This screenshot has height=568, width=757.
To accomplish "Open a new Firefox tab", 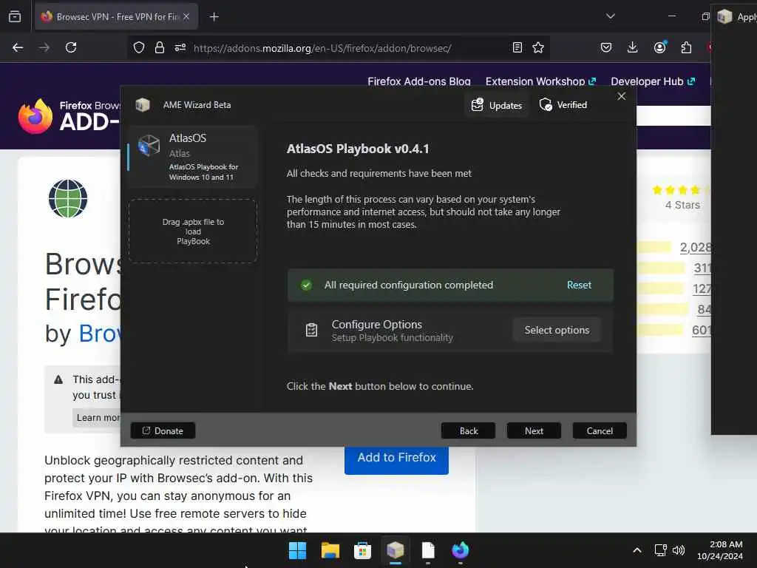I will point(214,16).
